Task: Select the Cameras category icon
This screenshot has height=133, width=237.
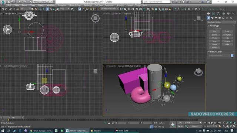Action: [x=220, y=18]
